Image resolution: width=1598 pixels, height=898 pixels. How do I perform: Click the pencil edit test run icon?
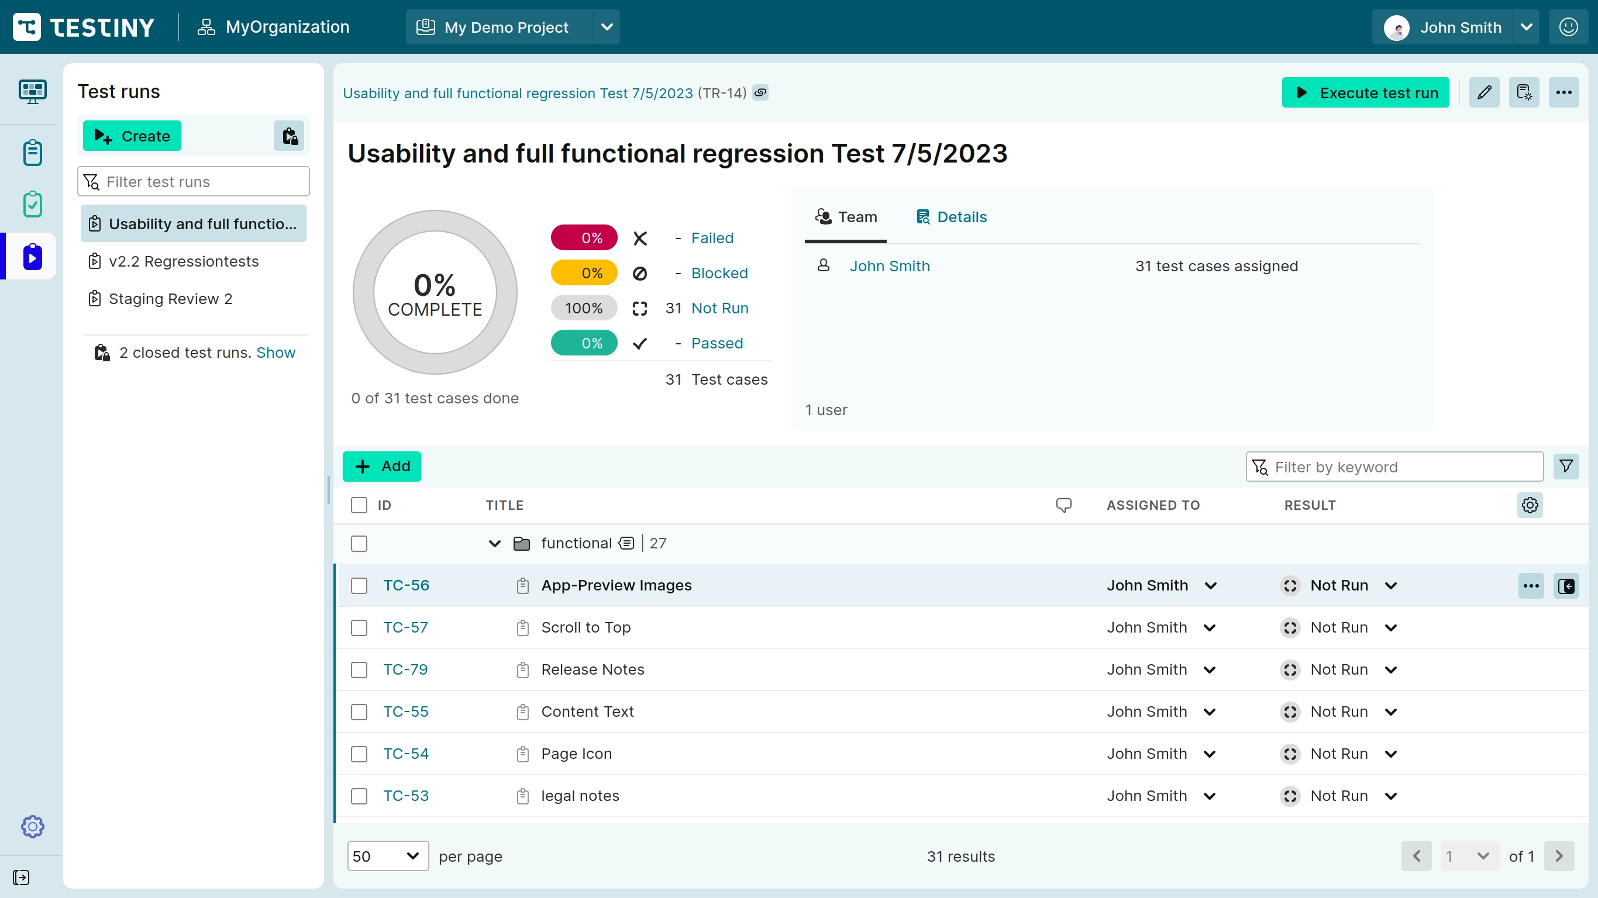(x=1484, y=93)
